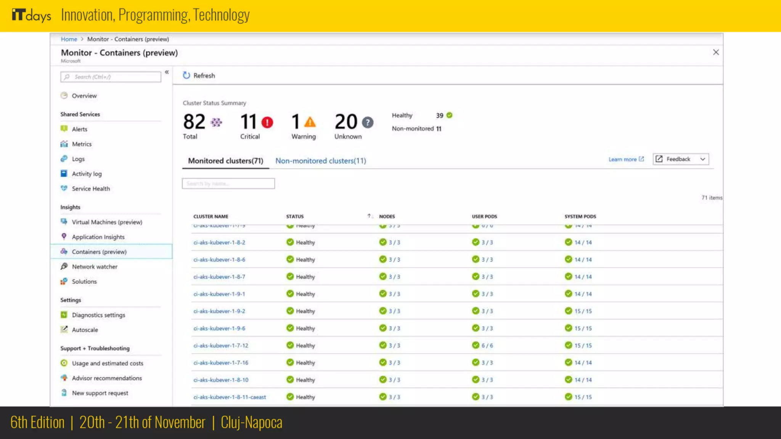781x439 pixels.
Task: Click the Home breadcrumb link
Action: 69,39
